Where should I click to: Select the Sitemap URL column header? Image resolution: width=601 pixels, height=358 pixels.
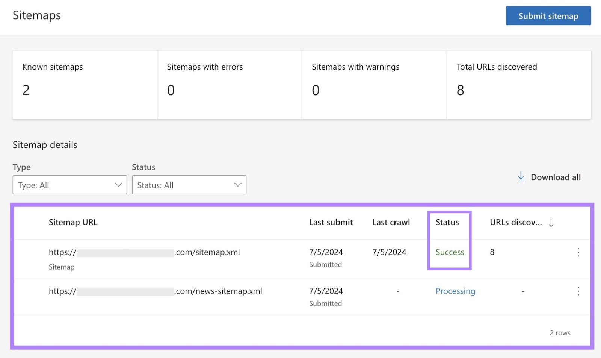[x=73, y=222]
